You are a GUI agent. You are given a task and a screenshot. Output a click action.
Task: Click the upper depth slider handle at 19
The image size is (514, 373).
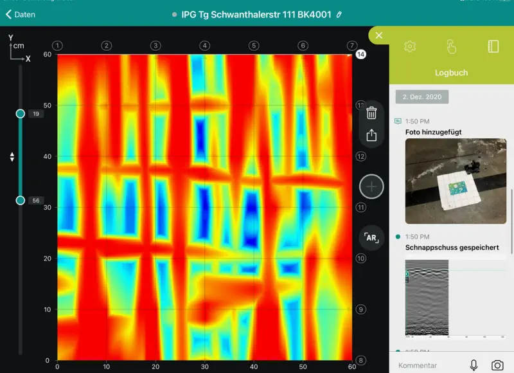point(21,114)
